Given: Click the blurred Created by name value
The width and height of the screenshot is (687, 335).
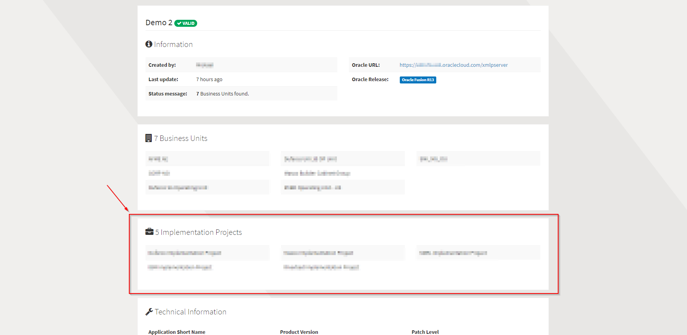Looking at the screenshot, I should [205, 65].
